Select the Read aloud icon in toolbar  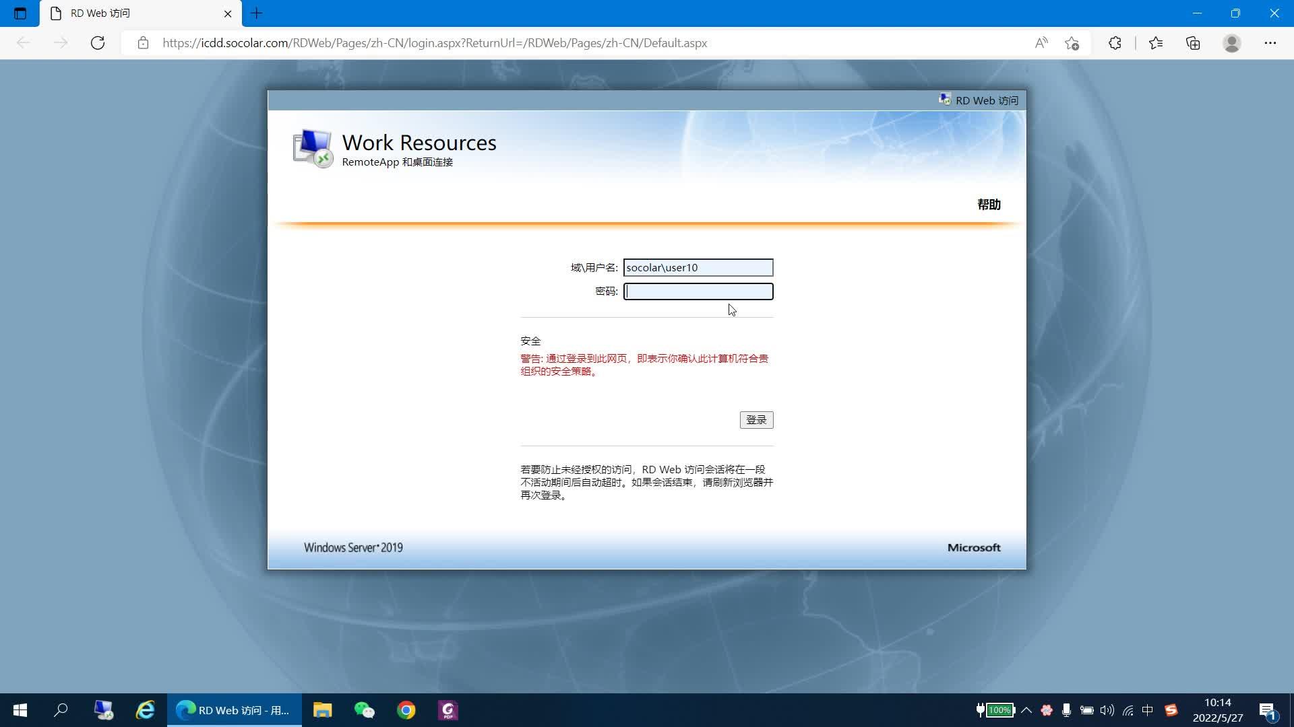1041,42
